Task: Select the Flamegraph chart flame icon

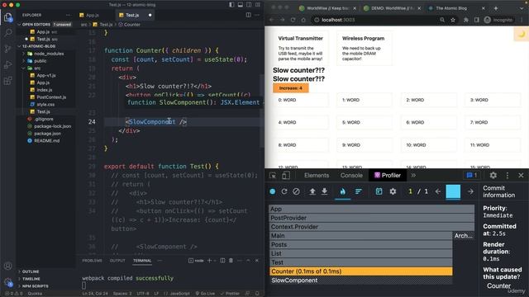Action: [x=343, y=191]
